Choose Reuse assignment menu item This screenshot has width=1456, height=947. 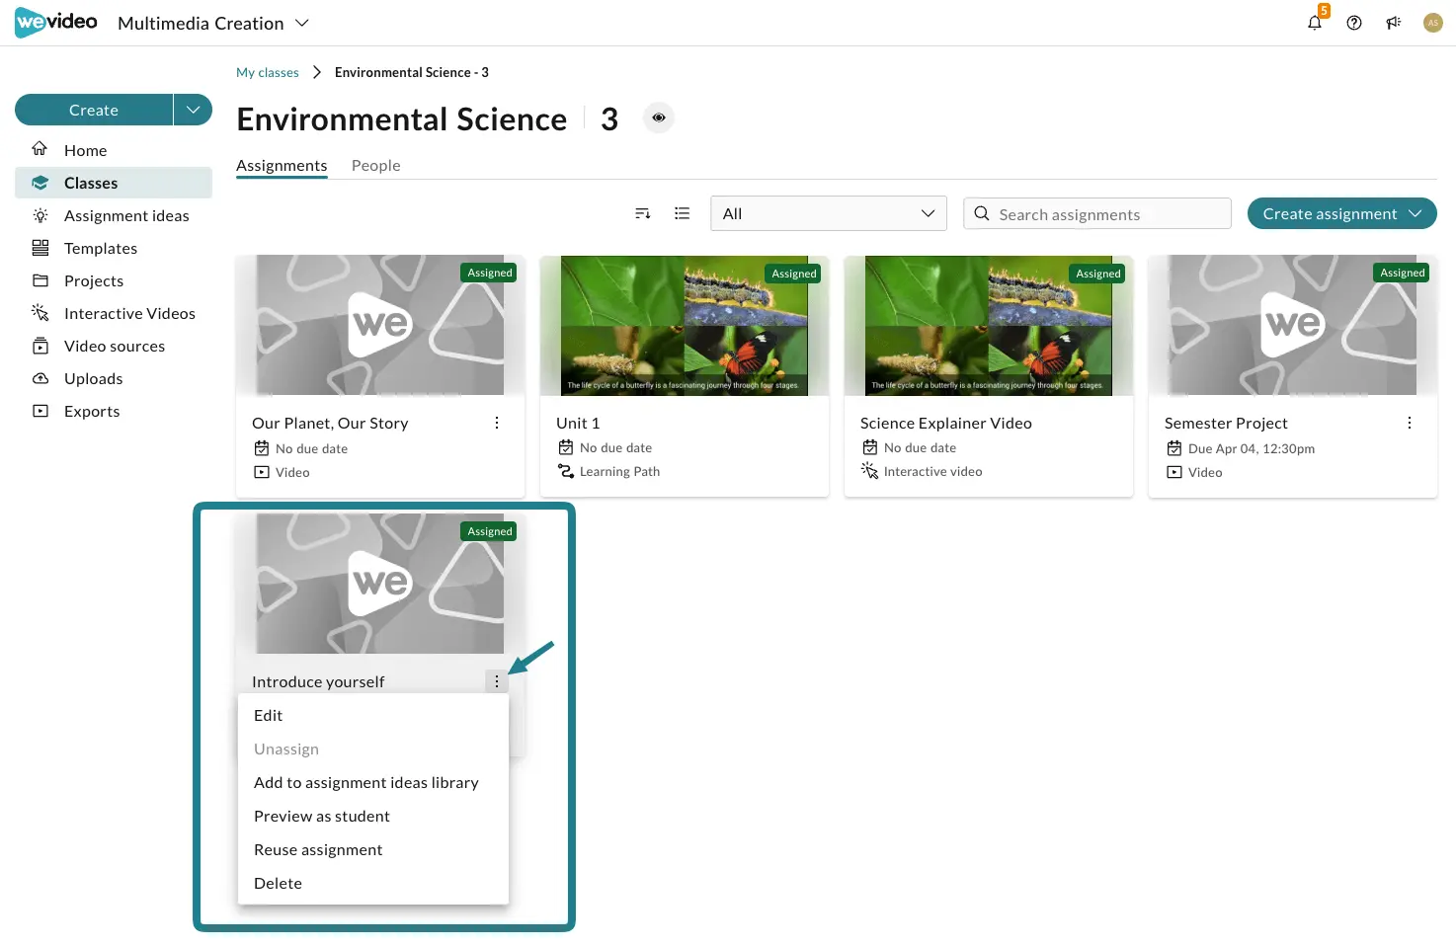[x=373, y=850]
